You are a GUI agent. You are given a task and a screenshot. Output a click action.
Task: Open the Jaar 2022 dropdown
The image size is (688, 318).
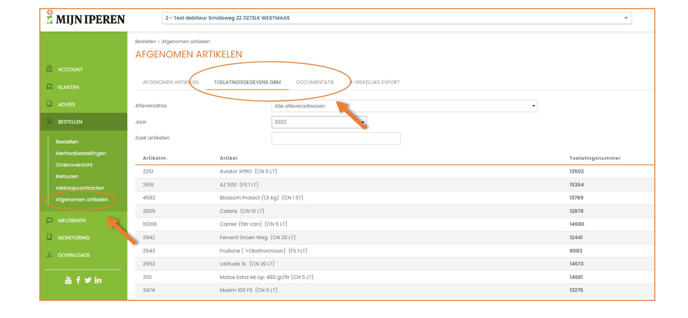tap(318, 122)
